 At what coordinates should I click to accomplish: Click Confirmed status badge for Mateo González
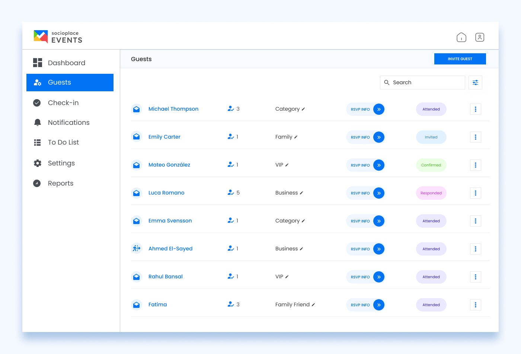pyautogui.click(x=431, y=165)
